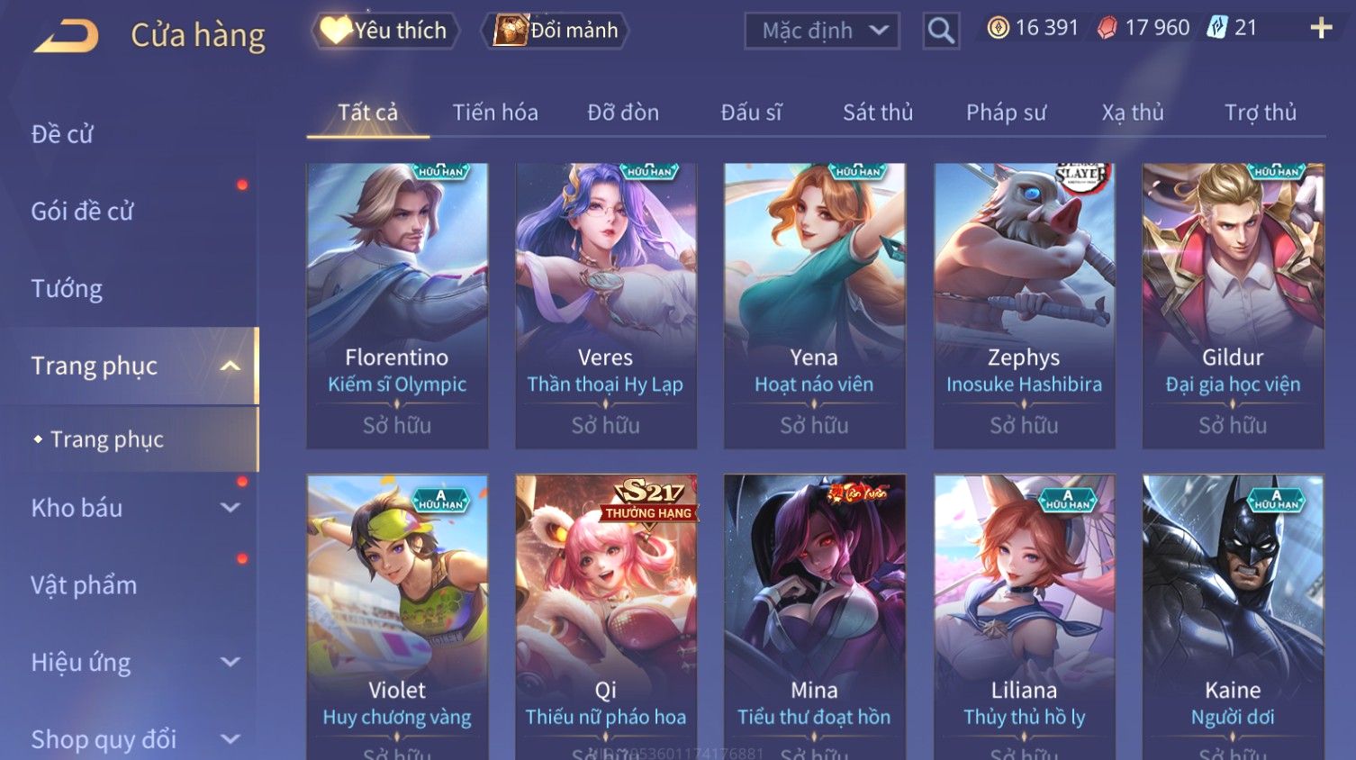
Task: Tap the plus icon to add currency
Action: pyautogui.click(x=1321, y=29)
